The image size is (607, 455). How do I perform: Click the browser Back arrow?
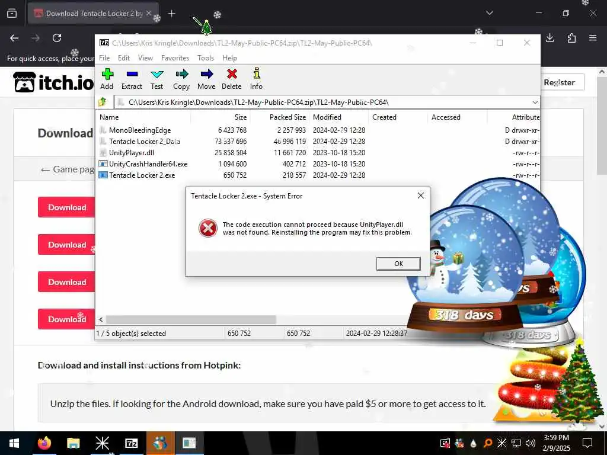14,38
